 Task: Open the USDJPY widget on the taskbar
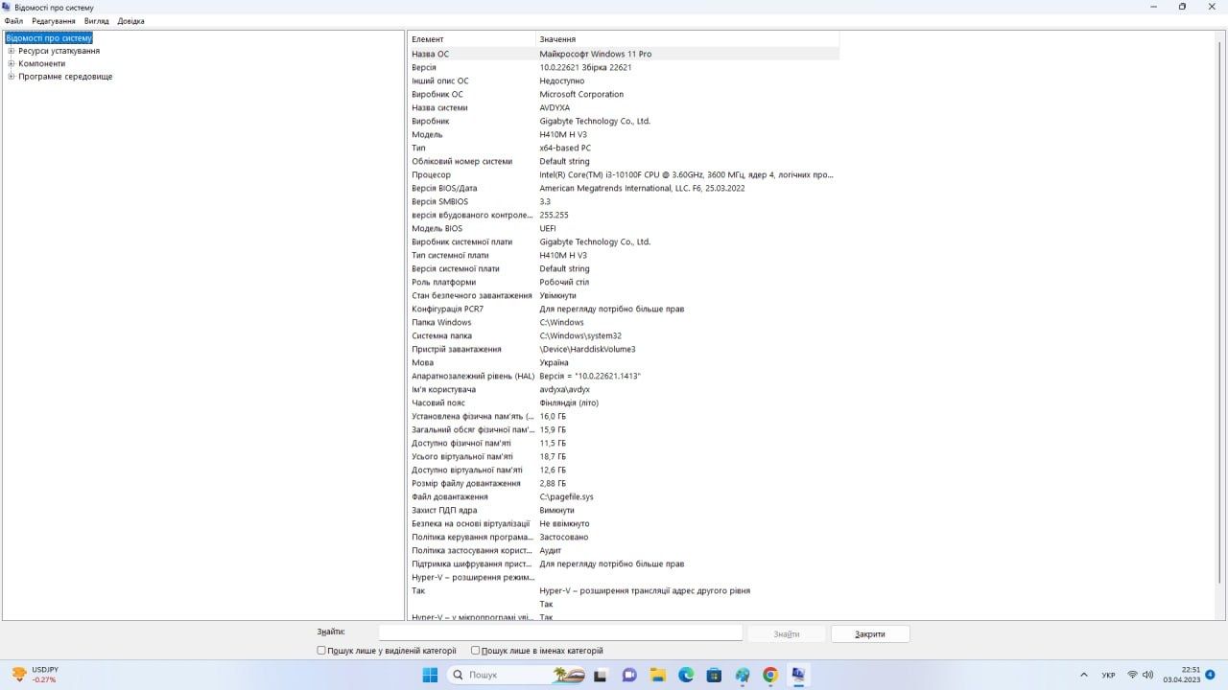pyautogui.click(x=35, y=675)
